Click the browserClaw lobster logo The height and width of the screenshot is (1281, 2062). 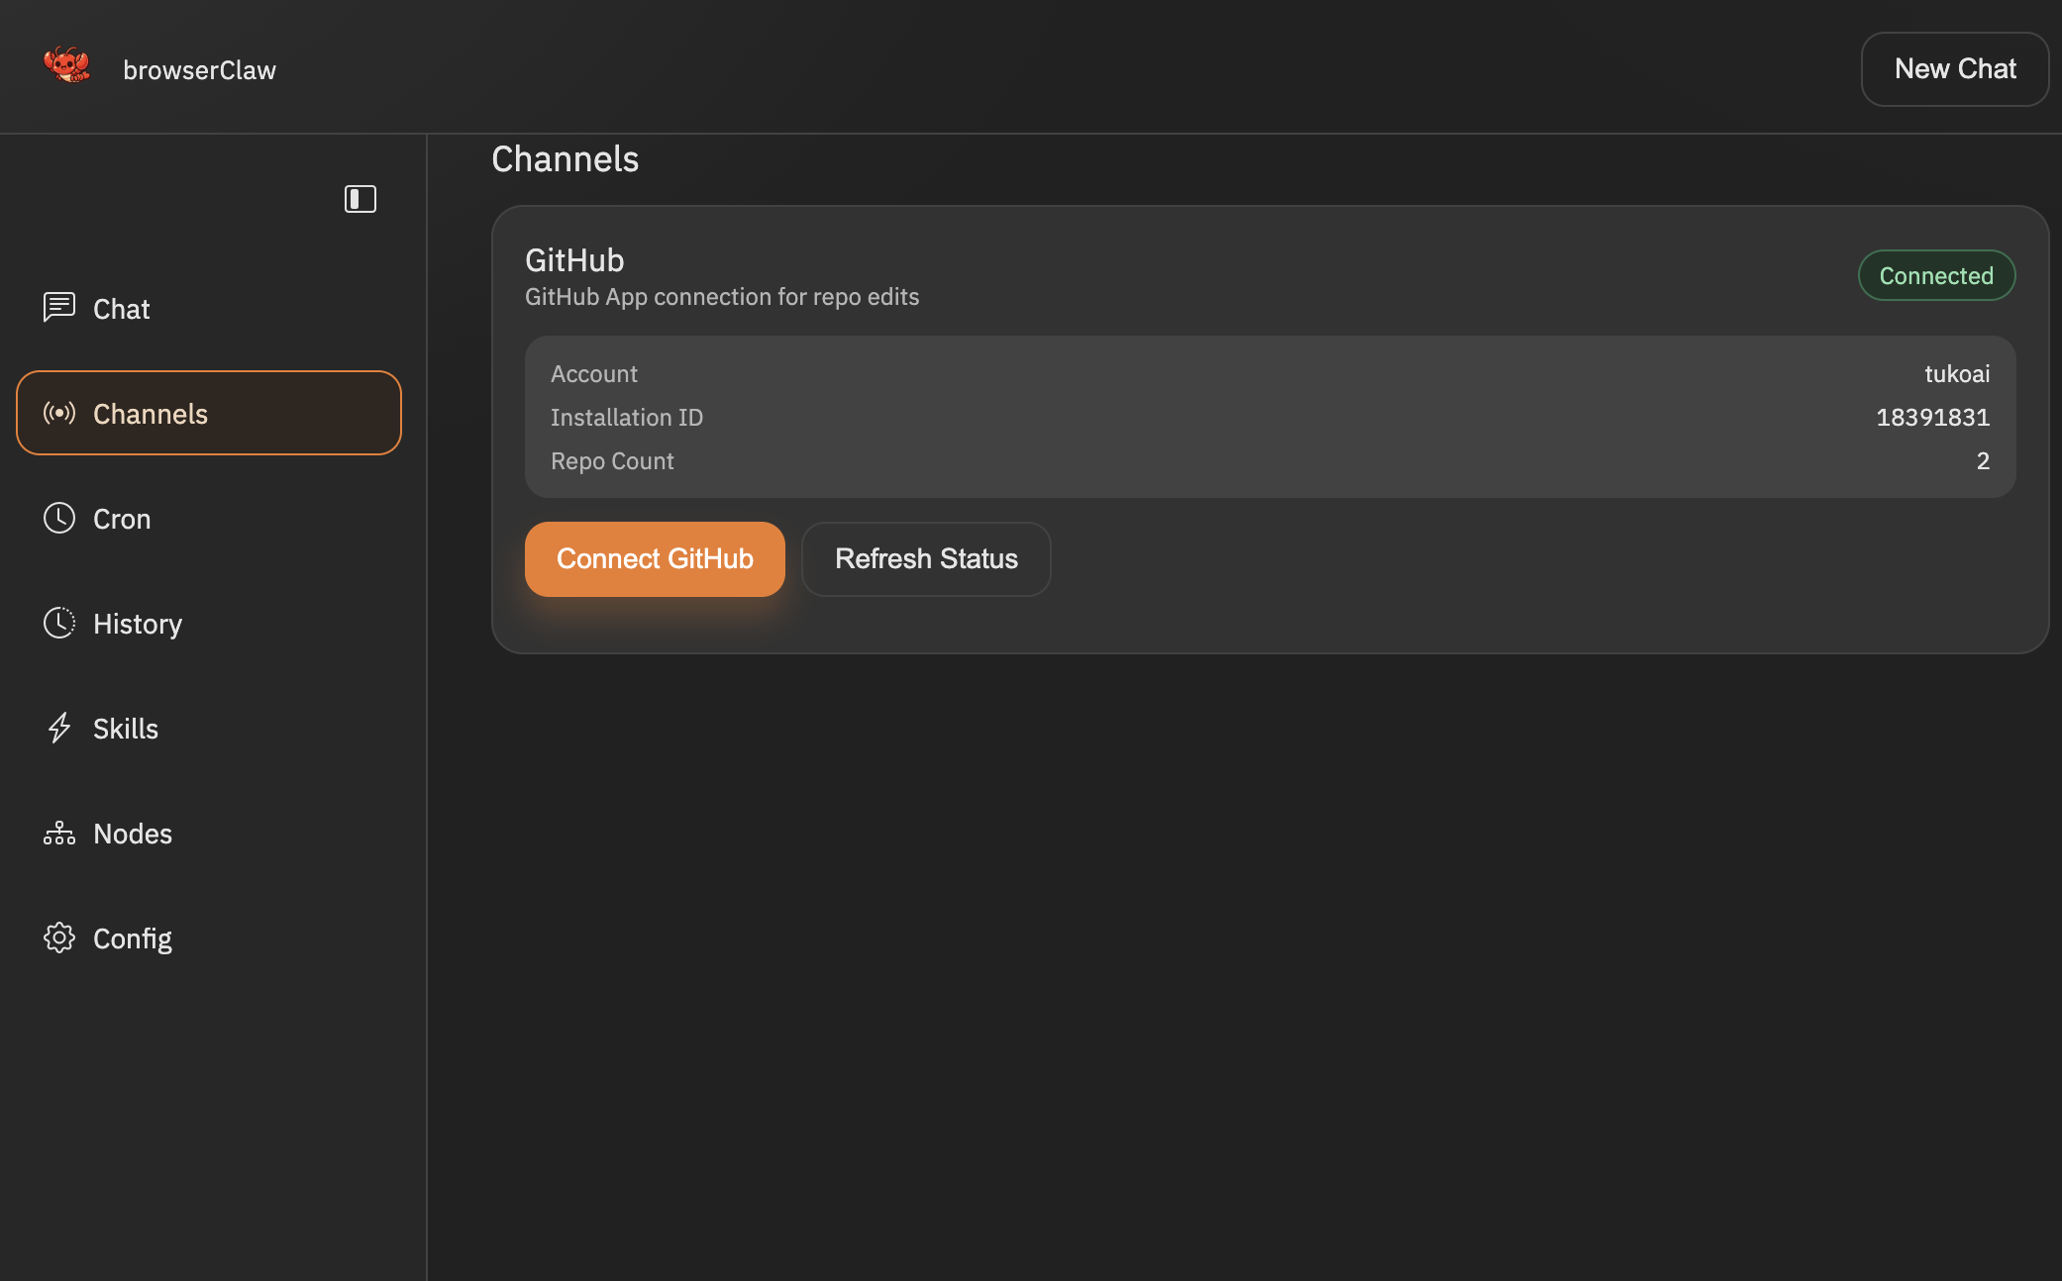click(66, 65)
